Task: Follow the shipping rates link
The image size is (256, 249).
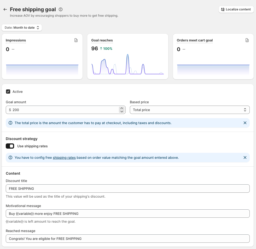Action: tap(64, 157)
